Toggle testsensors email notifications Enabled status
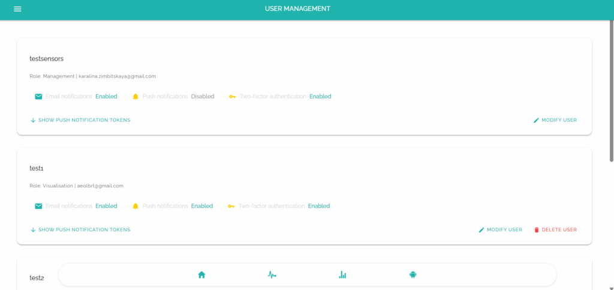This screenshot has width=614, height=290. 106,97
